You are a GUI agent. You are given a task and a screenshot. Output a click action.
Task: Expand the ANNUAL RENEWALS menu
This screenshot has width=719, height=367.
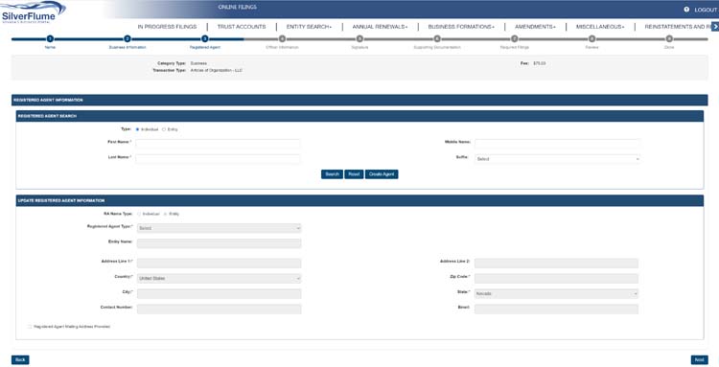pos(380,27)
